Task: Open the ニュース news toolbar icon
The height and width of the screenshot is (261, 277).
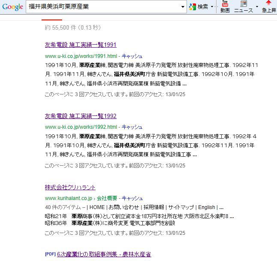Action: pyautogui.click(x=244, y=6)
